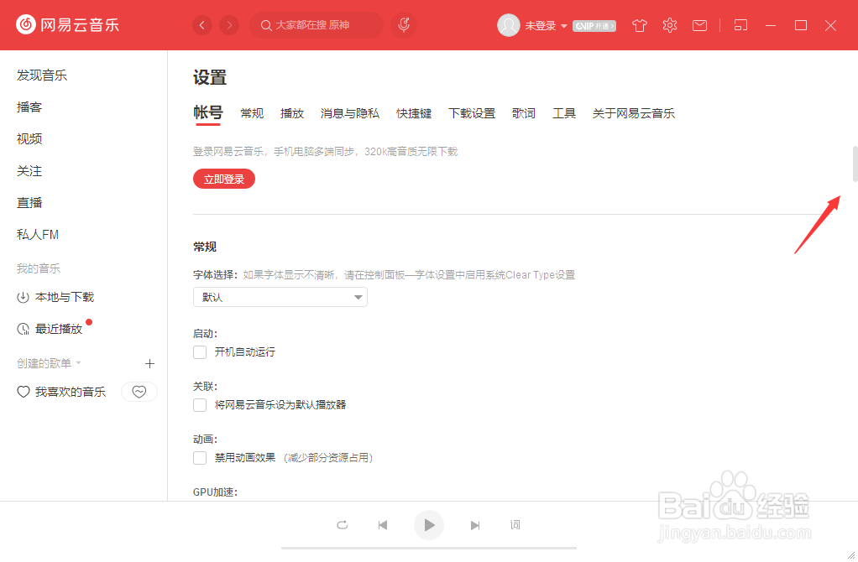Open 直播 in sidebar

tap(29, 203)
